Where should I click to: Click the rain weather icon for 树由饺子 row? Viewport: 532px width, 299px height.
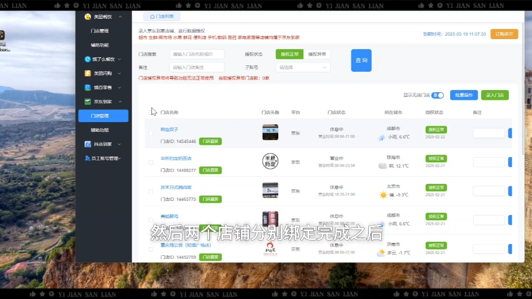tap(382, 137)
